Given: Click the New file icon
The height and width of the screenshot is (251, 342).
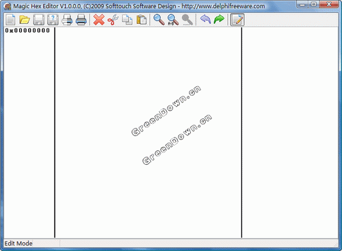Looking at the screenshot, I should (x=10, y=20).
